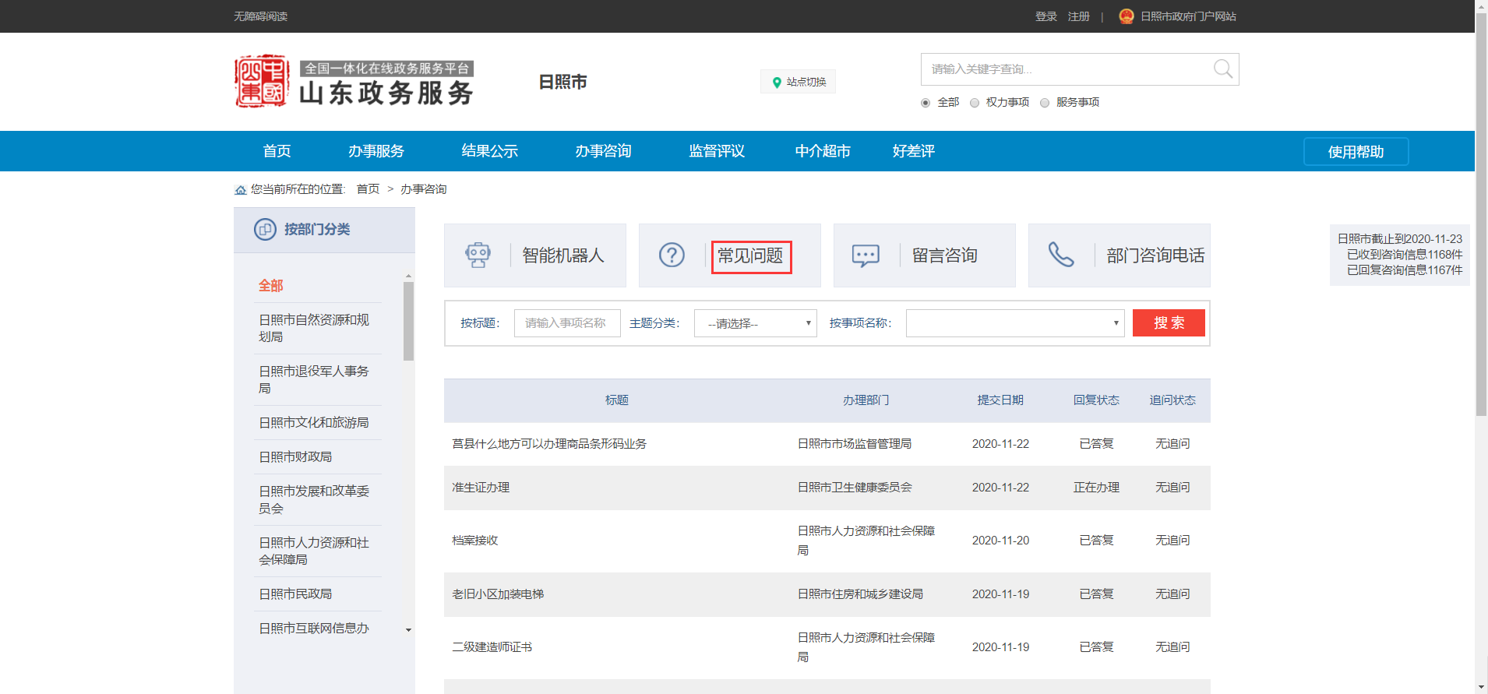Select the 权力事项 radio button

point(975,103)
